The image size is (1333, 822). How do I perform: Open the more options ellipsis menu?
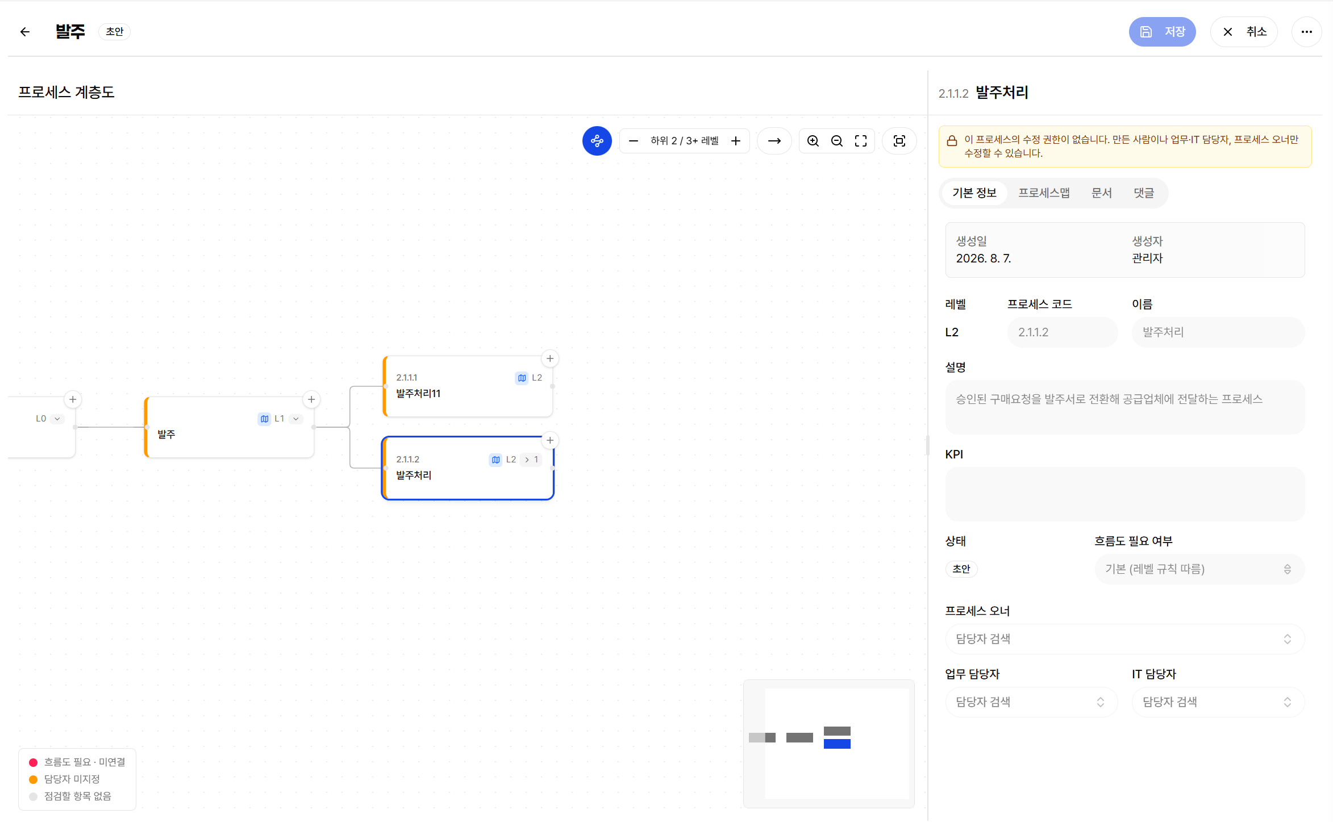[x=1306, y=32]
